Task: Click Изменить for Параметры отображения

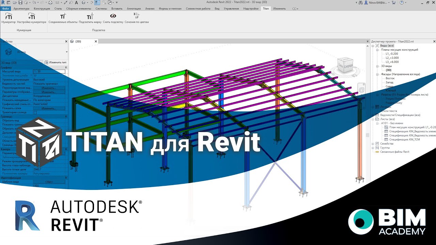Action: tap(49, 92)
